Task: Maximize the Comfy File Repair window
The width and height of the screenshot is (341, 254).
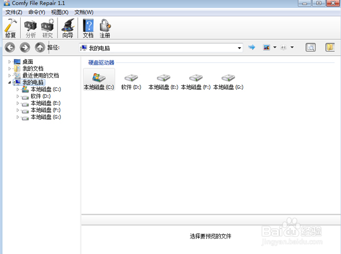Action: point(319,3)
